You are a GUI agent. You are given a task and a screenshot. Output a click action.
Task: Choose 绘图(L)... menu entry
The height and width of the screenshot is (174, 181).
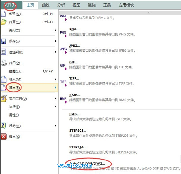29,71
